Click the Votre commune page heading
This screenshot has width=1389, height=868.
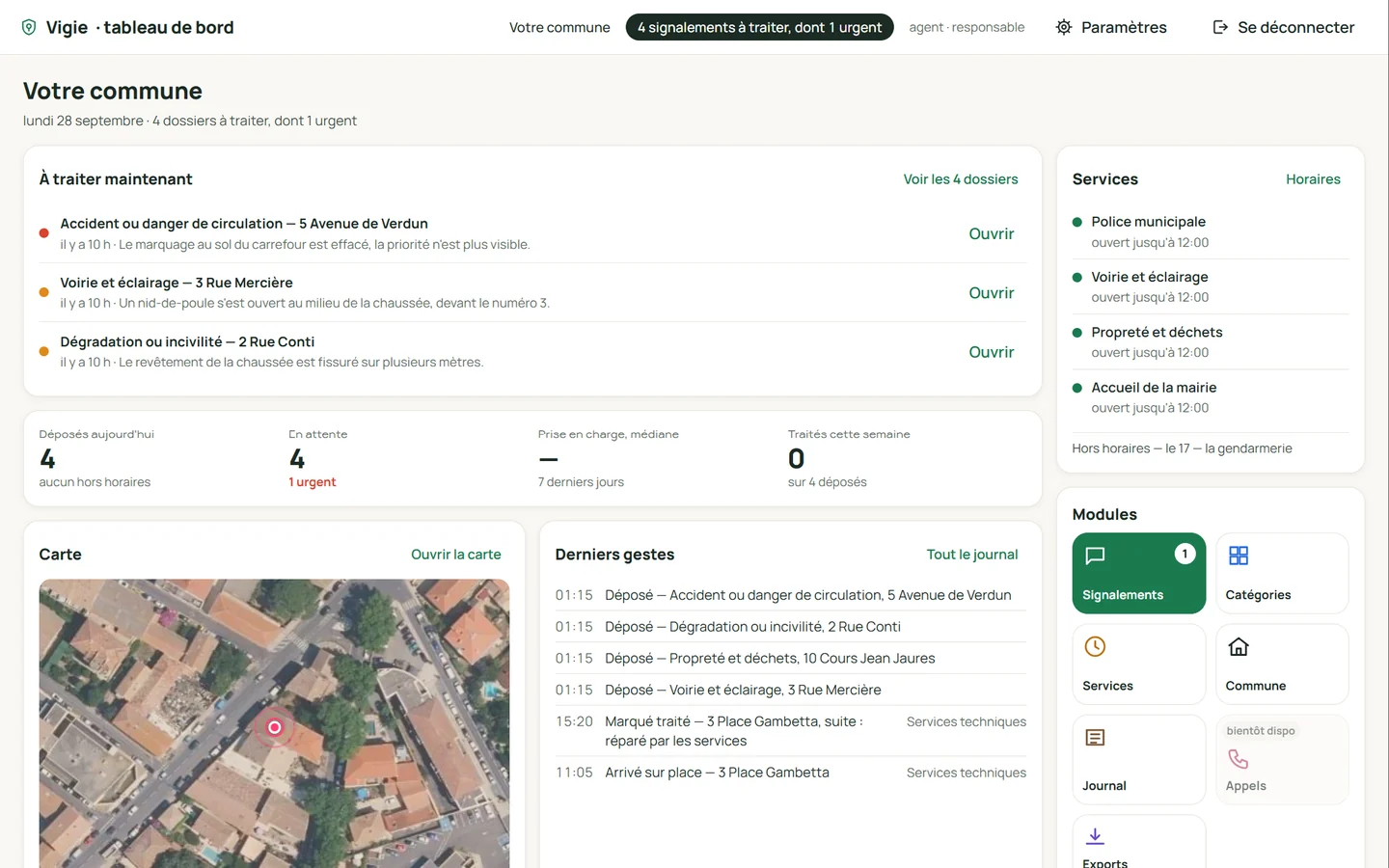point(113,92)
